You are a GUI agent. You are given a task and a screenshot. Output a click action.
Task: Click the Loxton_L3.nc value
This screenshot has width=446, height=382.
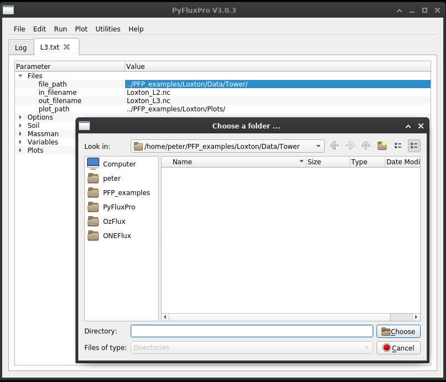(x=148, y=101)
